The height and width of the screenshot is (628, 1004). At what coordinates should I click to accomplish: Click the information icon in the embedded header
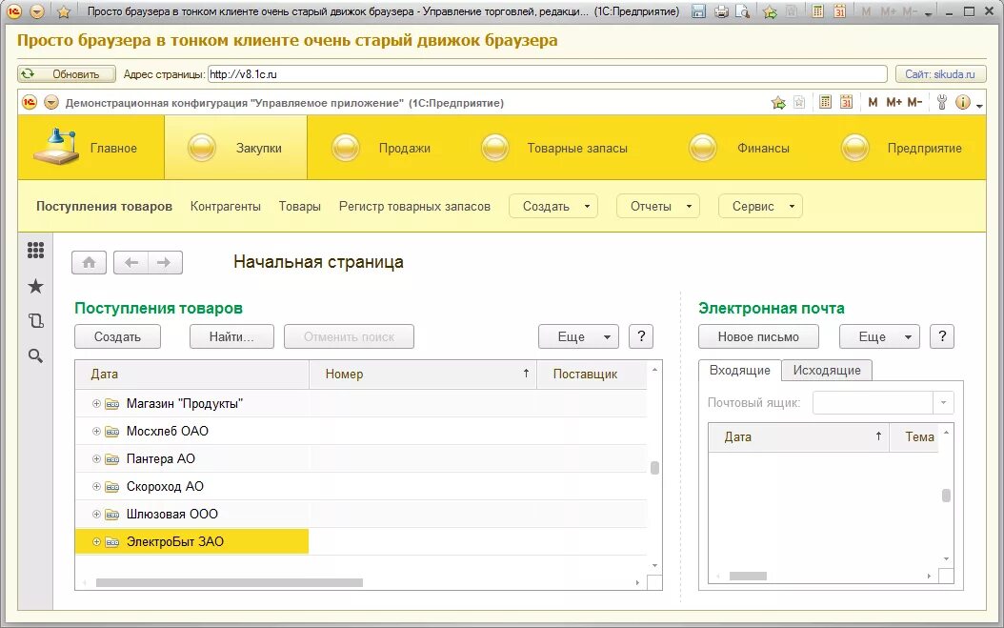962,102
